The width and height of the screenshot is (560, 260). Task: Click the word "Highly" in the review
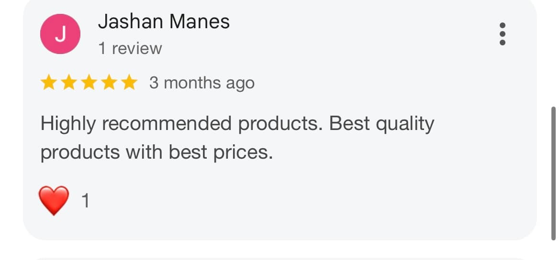68,124
